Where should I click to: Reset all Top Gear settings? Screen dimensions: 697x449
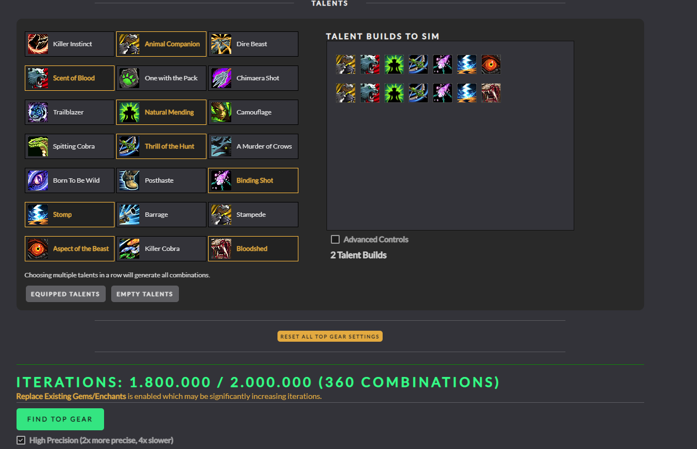(x=330, y=336)
